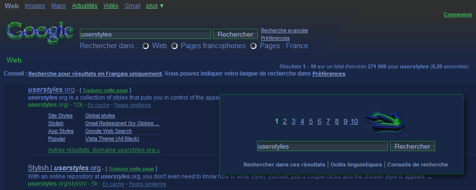Open Maps in the top navigation
The width and height of the screenshot is (476, 190).
[x=59, y=6]
